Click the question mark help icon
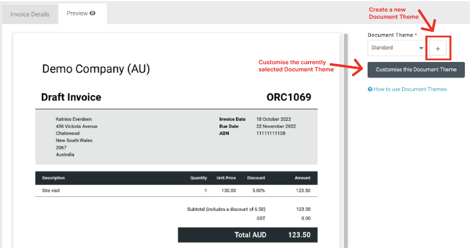Viewport: 473px width, 249px height. 370,89
